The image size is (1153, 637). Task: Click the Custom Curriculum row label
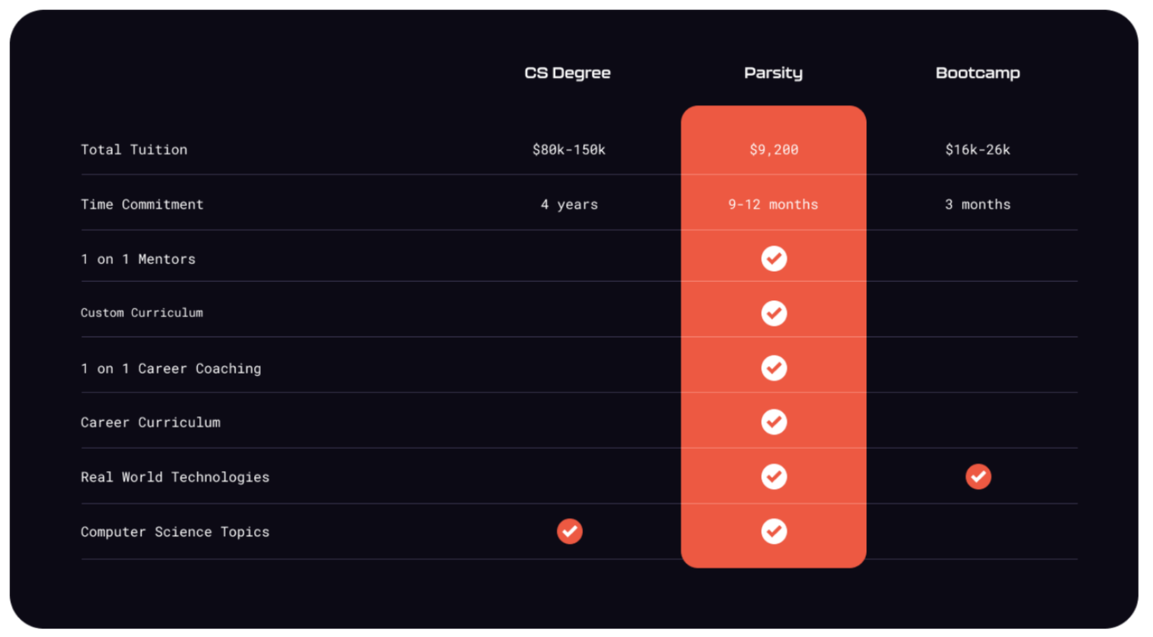click(142, 313)
